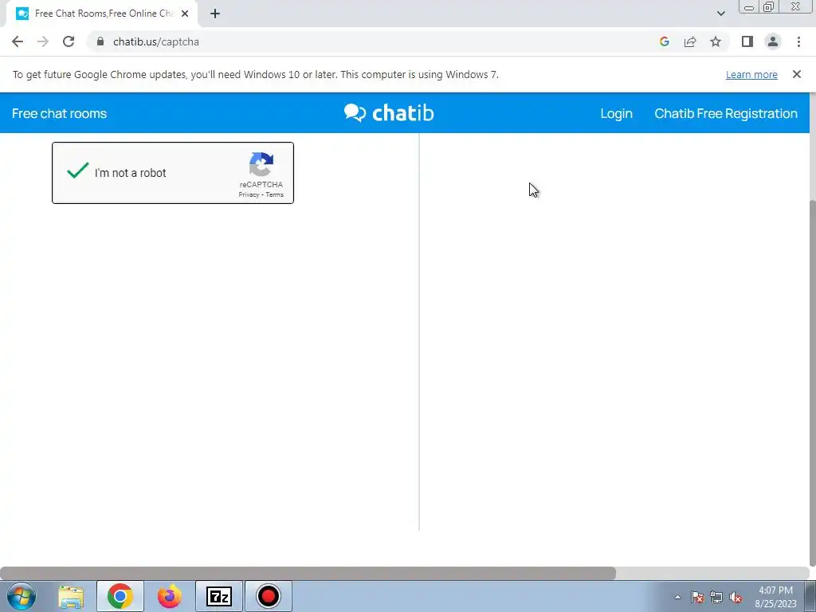Toggle the I'm not a robot checkbox

(77, 171)
